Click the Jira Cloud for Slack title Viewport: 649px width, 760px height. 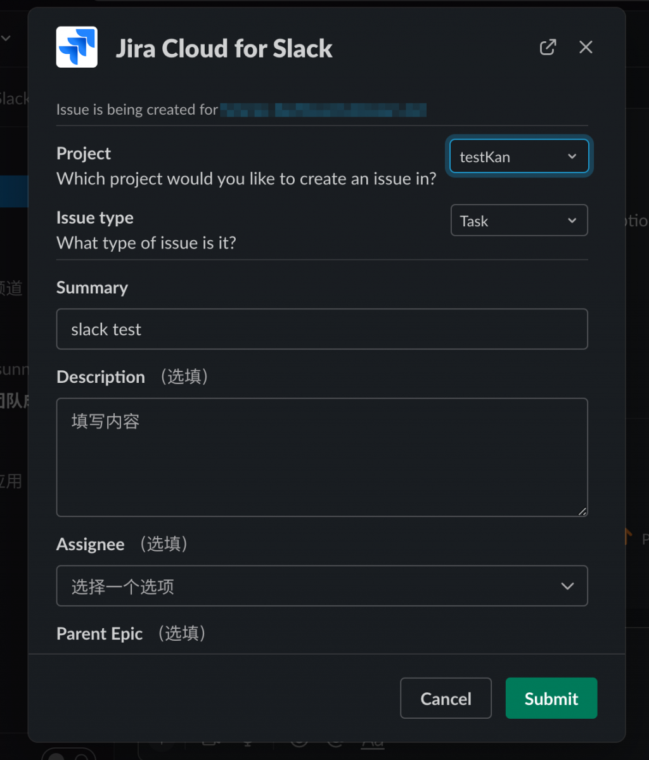click(x=224, y=48)
